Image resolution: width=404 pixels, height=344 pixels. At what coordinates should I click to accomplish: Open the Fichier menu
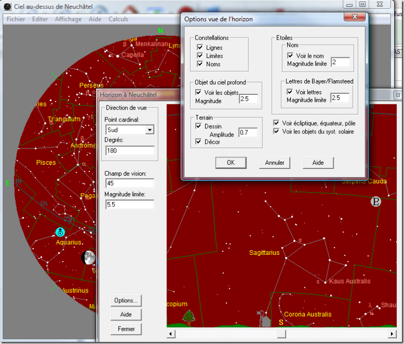point(16,19)
